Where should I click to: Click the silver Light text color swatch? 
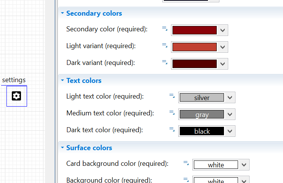(x=202, y=97)
